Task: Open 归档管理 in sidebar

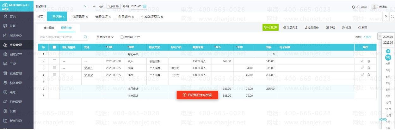Action: click(17, 102)
